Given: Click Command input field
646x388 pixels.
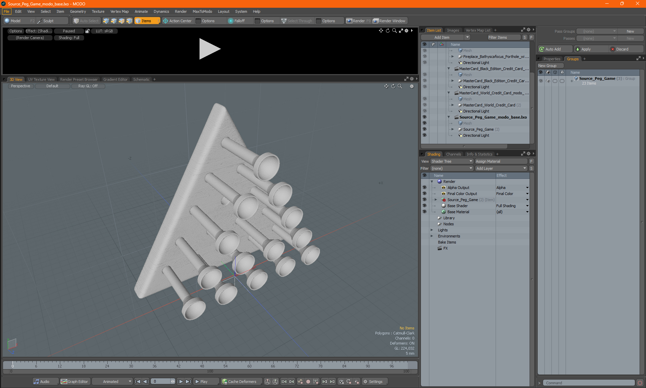Looking at the screenshot, I should (x=588, y=383).
